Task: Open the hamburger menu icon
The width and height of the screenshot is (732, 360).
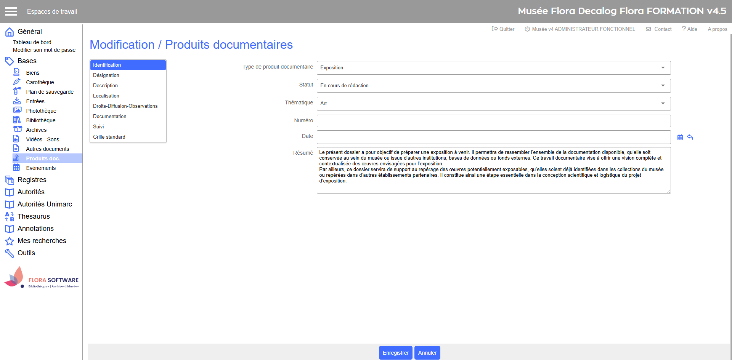Action: (11, 11)
